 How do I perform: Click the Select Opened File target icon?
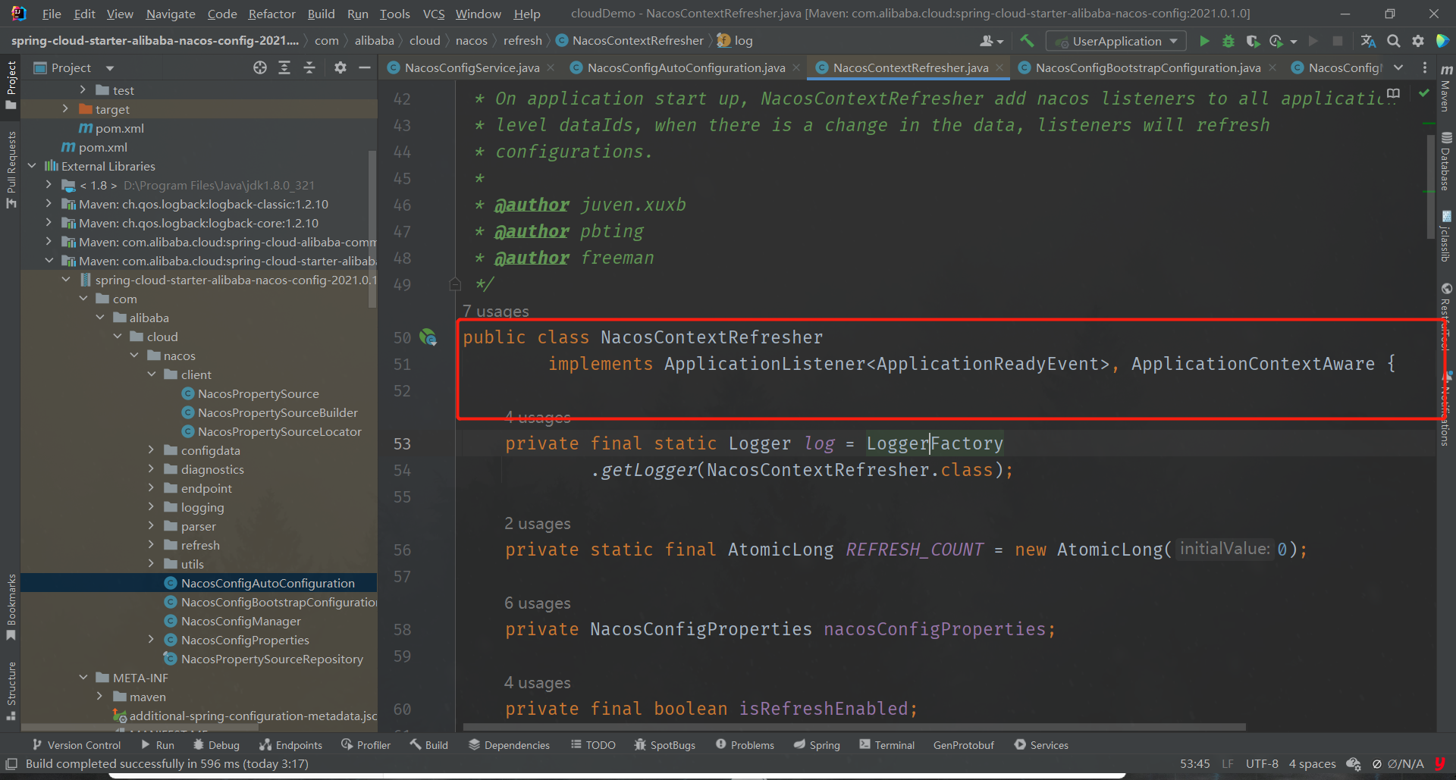click(x=260, y=67)
